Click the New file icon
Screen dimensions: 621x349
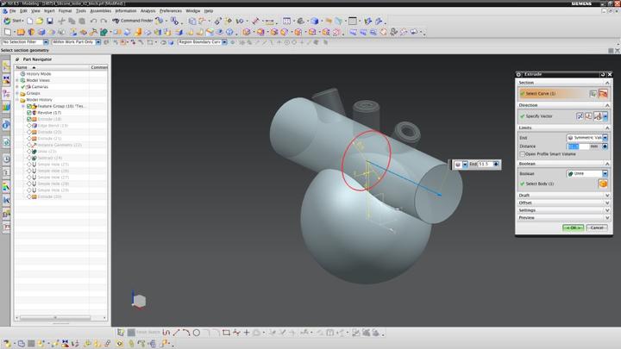click(29, 21)
